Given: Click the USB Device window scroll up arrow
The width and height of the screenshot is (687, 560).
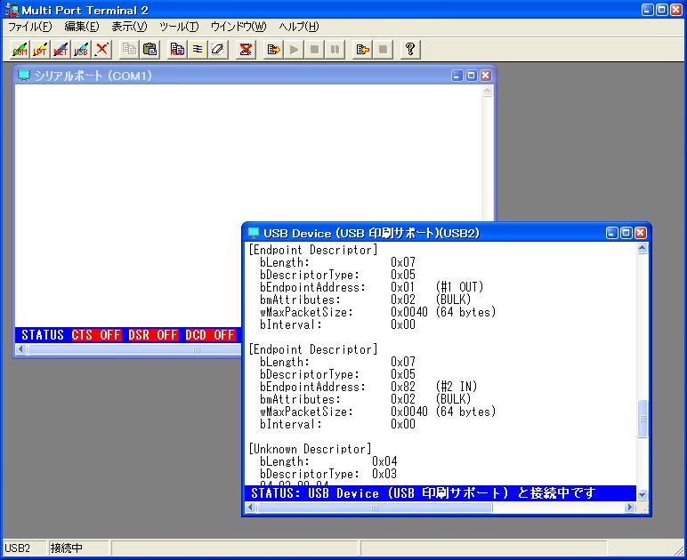Looking at the screenshot, I should (x=643, y=249).
